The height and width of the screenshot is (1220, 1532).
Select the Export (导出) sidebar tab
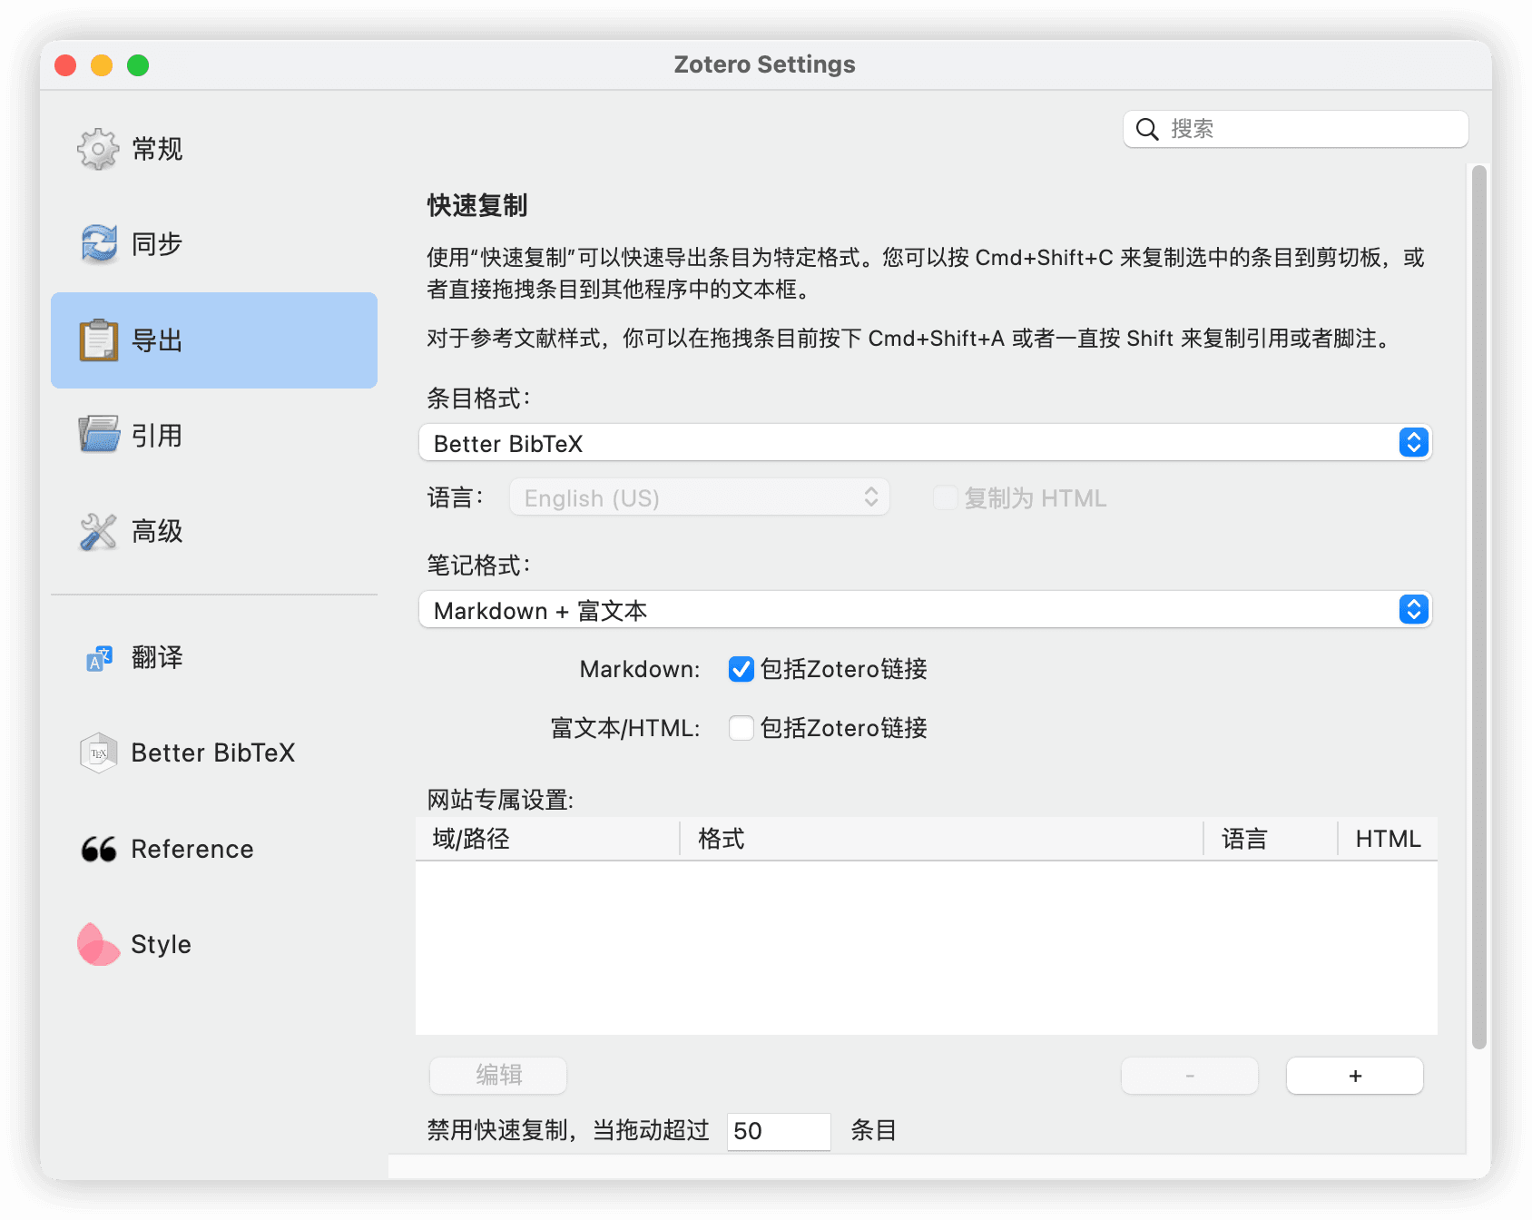tap(214, 340)
